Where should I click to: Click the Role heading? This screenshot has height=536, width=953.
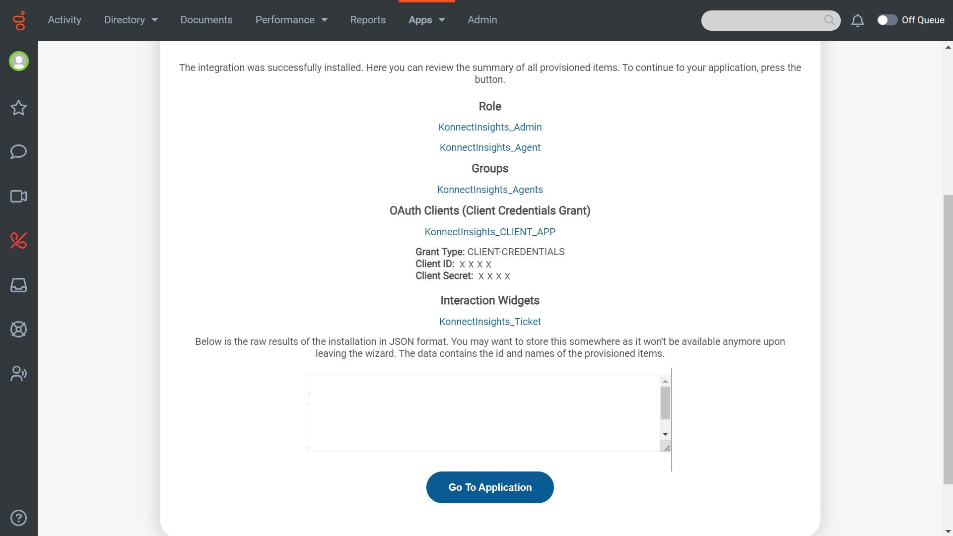pos(490,107)
